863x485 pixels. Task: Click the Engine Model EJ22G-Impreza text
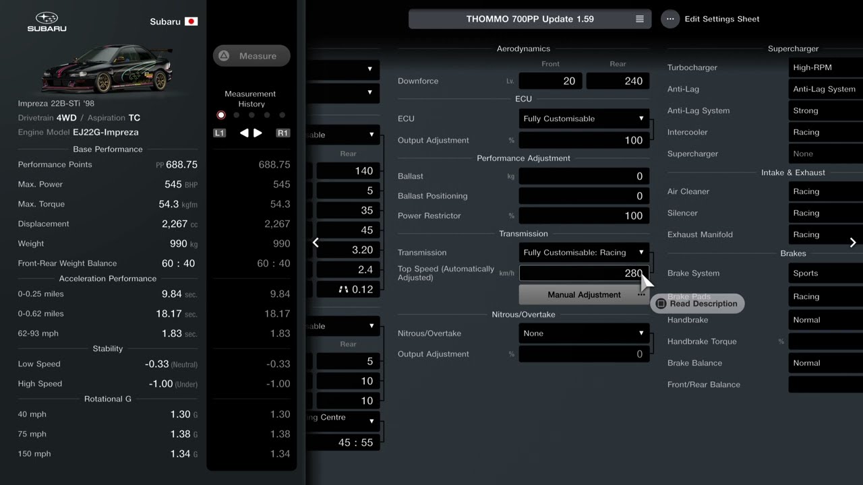pyautogui.click(x=78, y=133)
